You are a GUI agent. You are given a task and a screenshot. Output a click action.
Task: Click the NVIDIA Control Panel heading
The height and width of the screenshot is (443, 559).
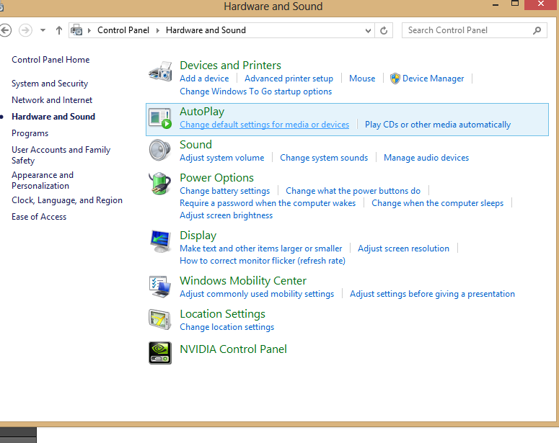tap(233, 349)
